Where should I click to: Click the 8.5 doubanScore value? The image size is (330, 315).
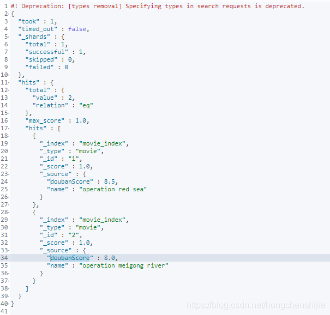110,181
